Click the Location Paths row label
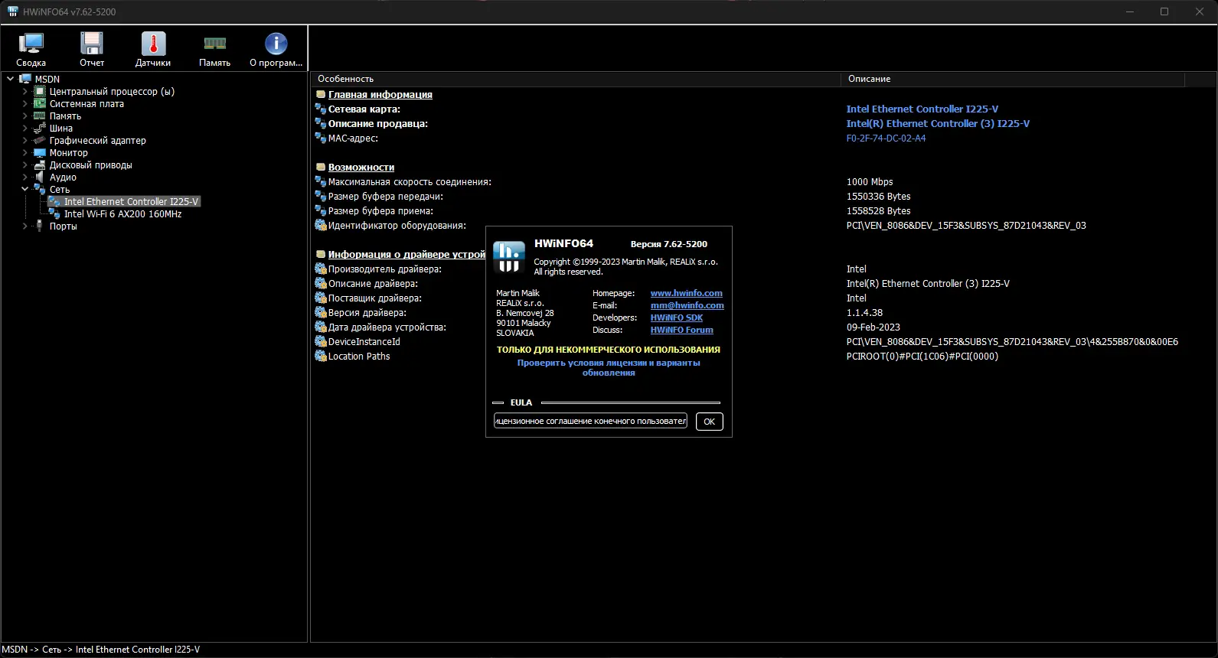Image resolution: width=1218 pixels, height=658 pixels. (x=359, y=356)
